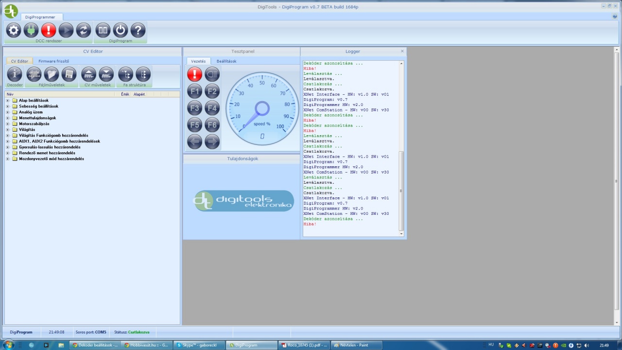Viewport: 622px width, 350px height.
Task: Click the speed percentage dial gauge
Action: tap(262, 108)
